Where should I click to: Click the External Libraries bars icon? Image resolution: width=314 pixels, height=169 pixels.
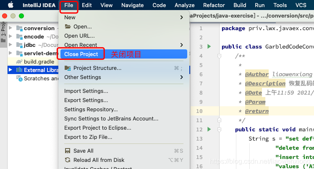[19, 70]
